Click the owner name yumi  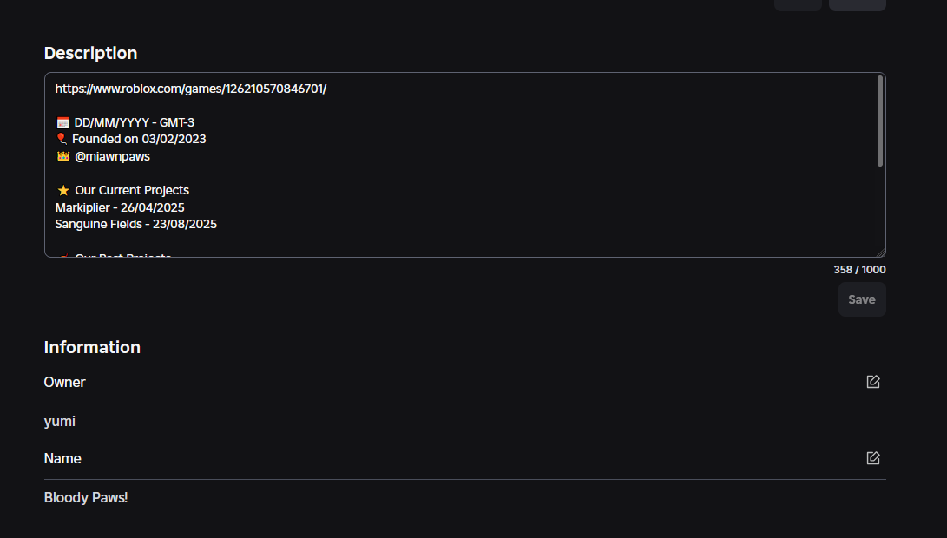coord(59,421)
